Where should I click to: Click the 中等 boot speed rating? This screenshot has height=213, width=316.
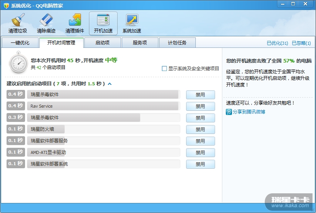(x=111, y=60)
